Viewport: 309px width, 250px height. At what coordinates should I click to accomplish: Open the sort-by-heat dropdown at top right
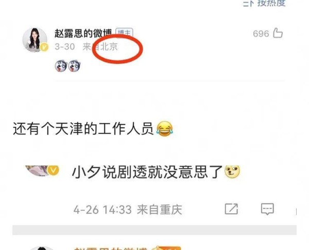point(264,3)
